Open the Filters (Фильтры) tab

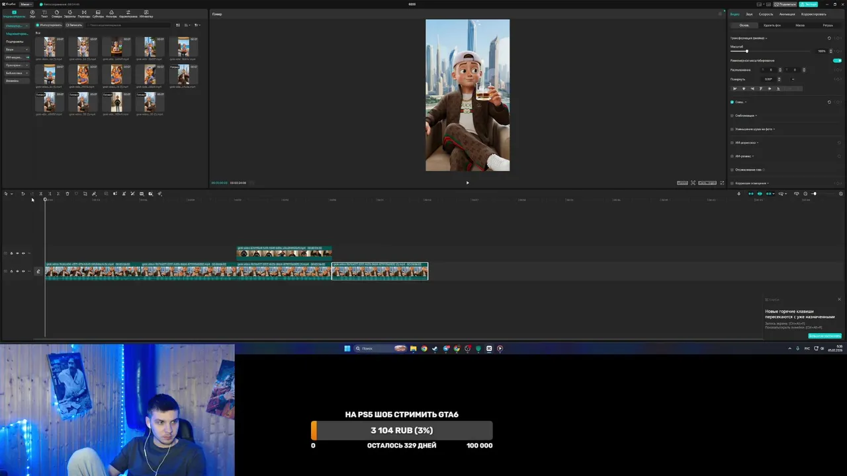[111, 14]
